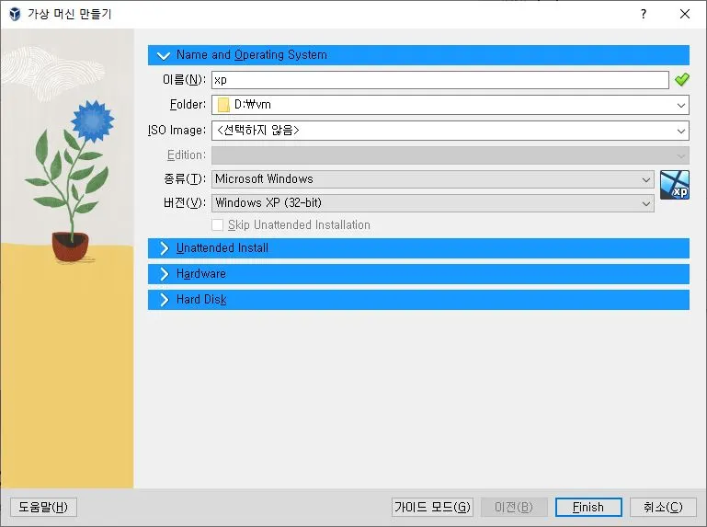Collapse the Name and Operating System section
Viewport: 707px width, 527px height.
coord(418,55)
